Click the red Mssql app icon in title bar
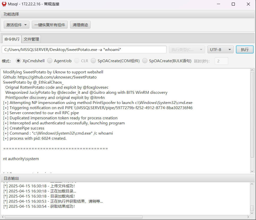256x220 pixels. [4, 4]
